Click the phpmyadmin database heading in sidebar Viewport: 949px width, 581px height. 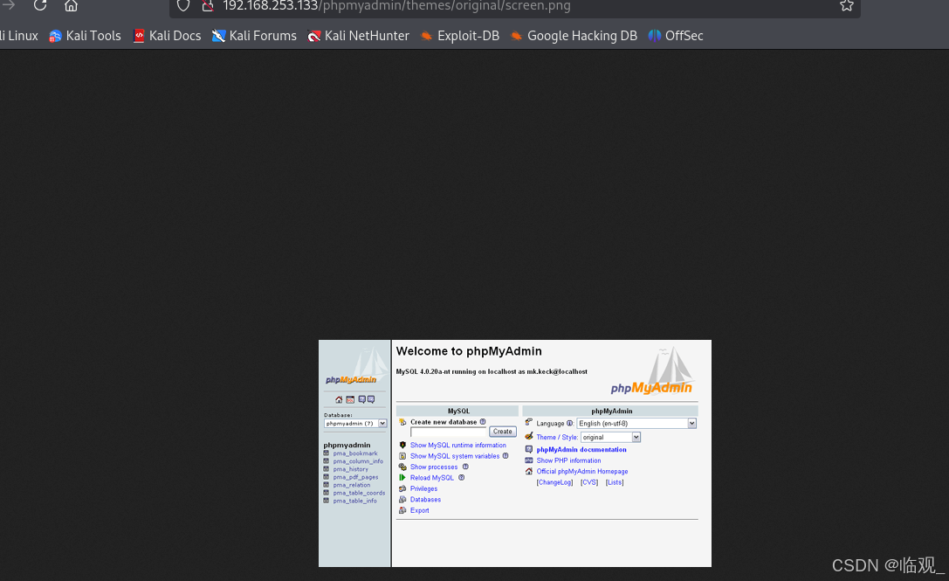click(347, 446)
